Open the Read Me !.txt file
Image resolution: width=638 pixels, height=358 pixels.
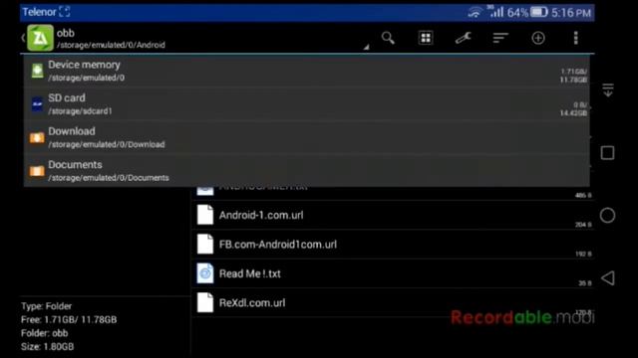click(x=393, y=273)
